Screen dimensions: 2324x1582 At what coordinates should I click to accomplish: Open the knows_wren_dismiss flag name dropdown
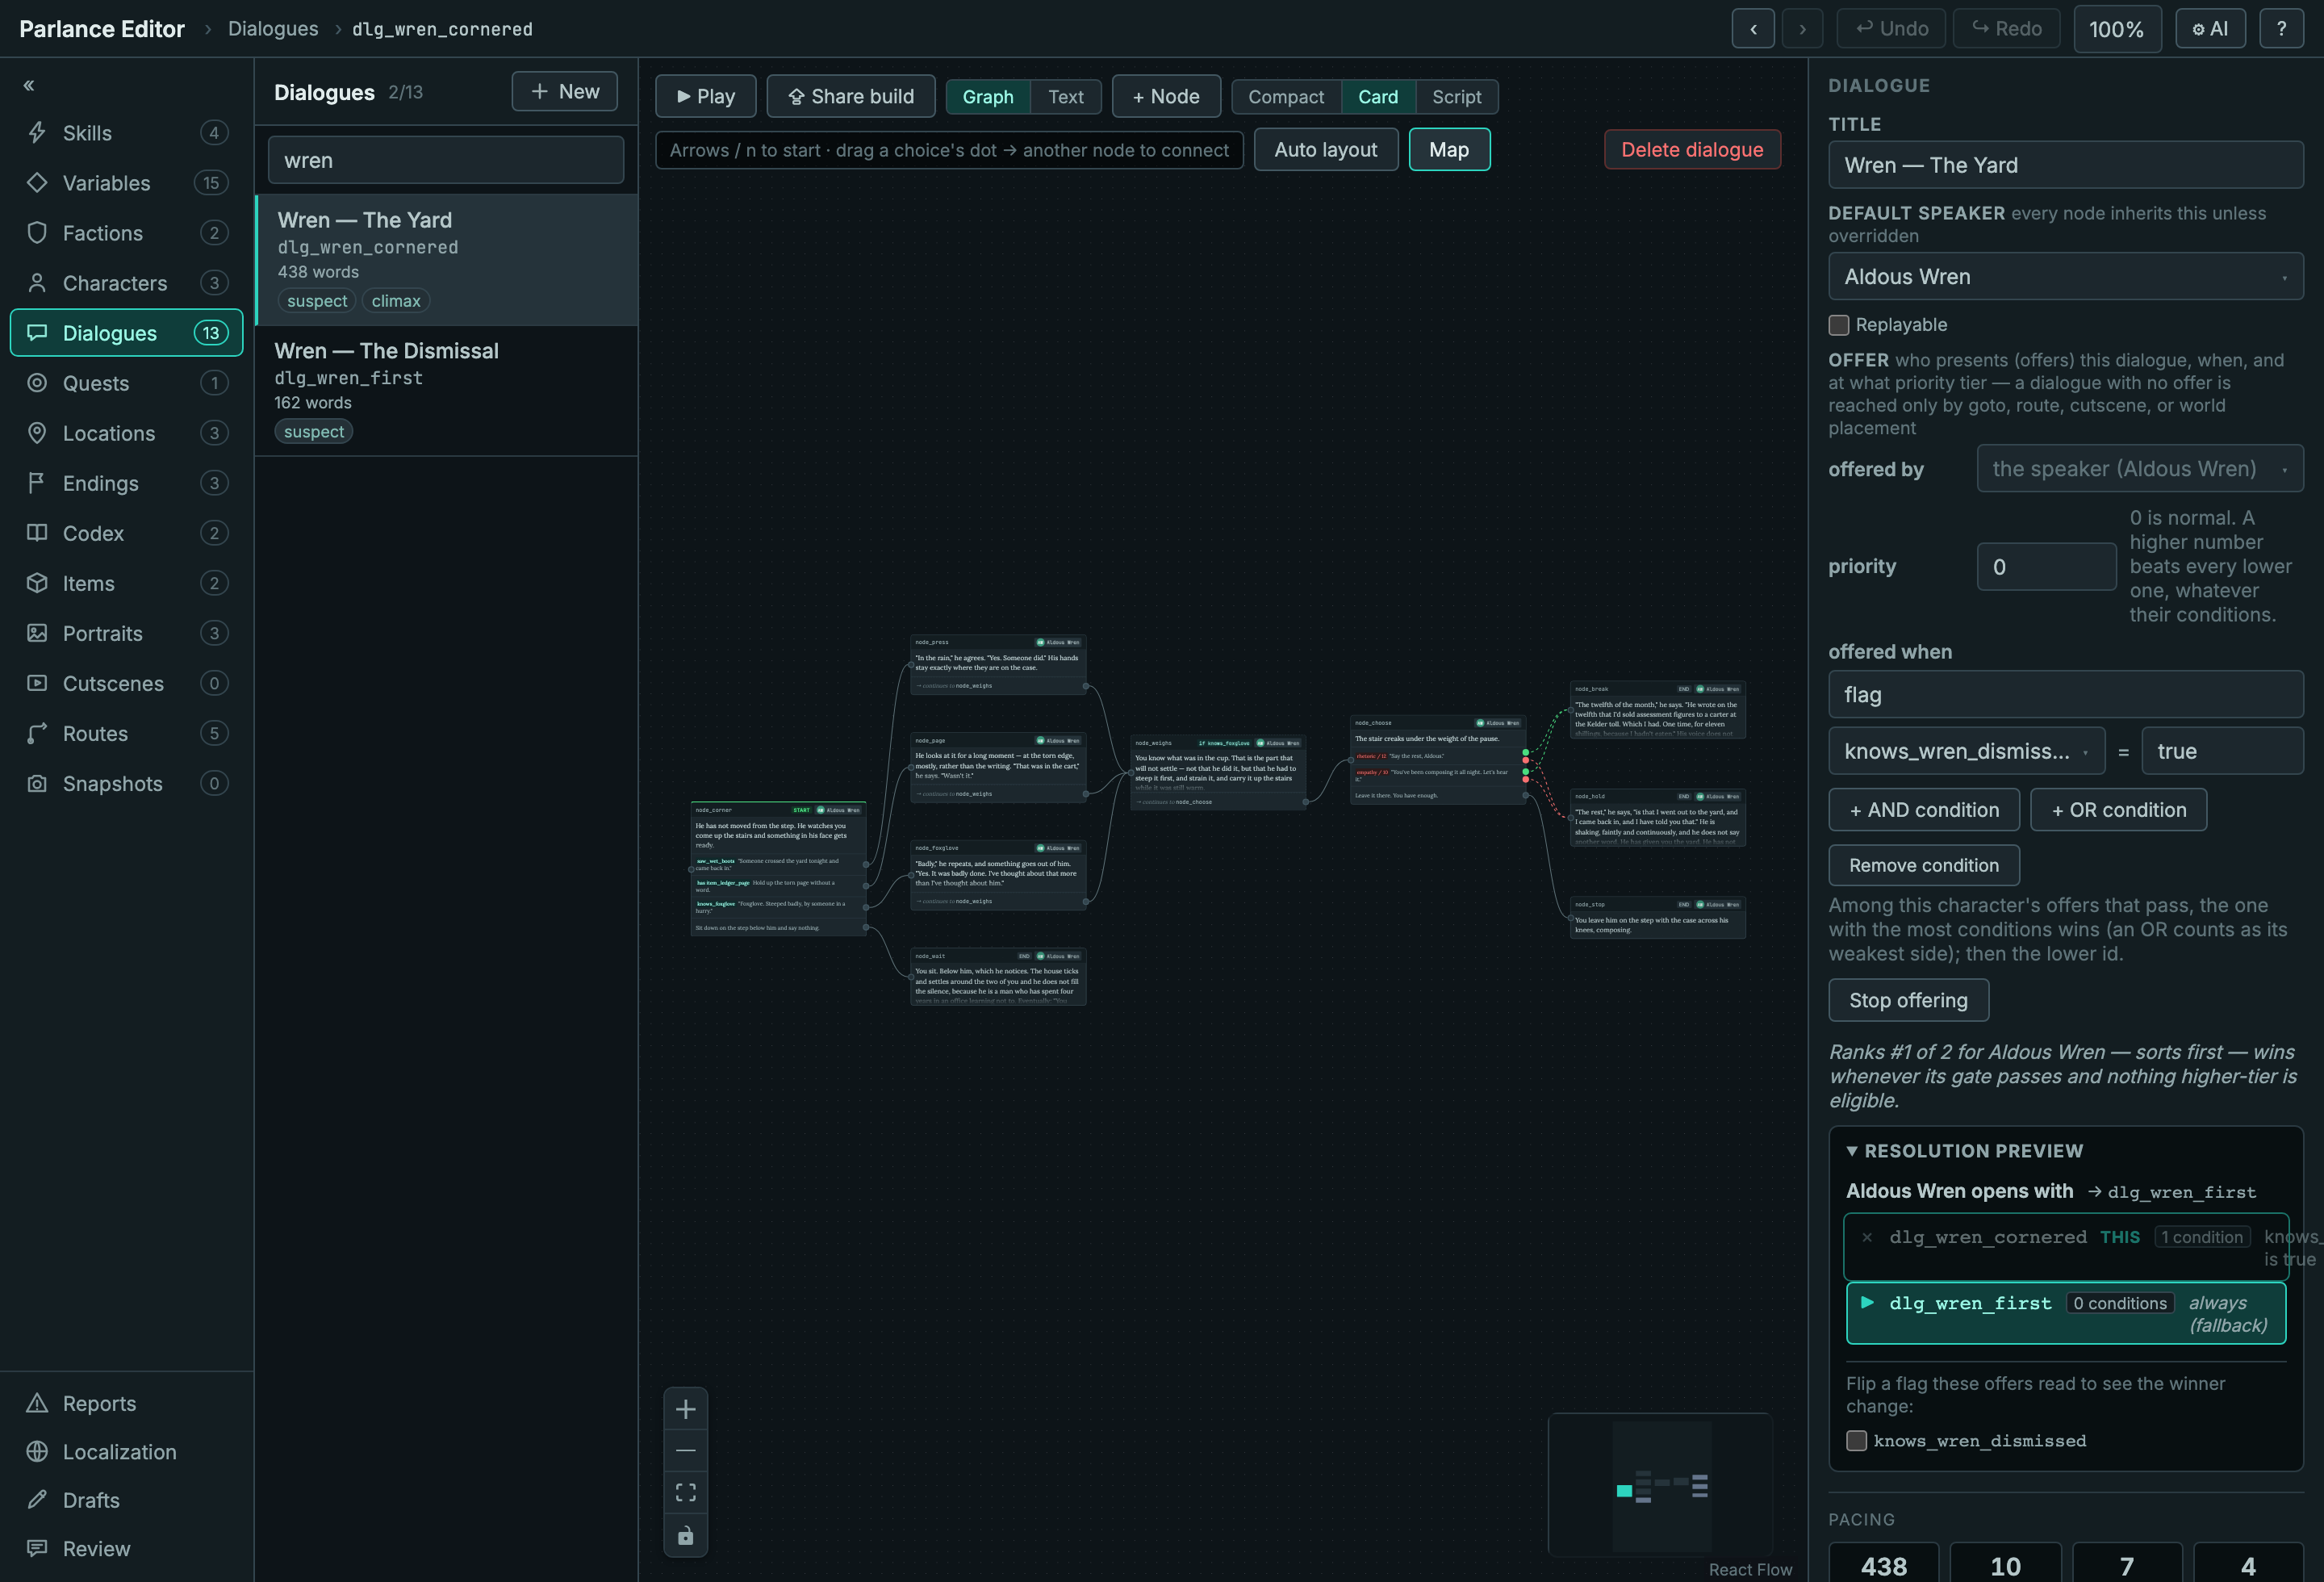[x=1966, y=751]
